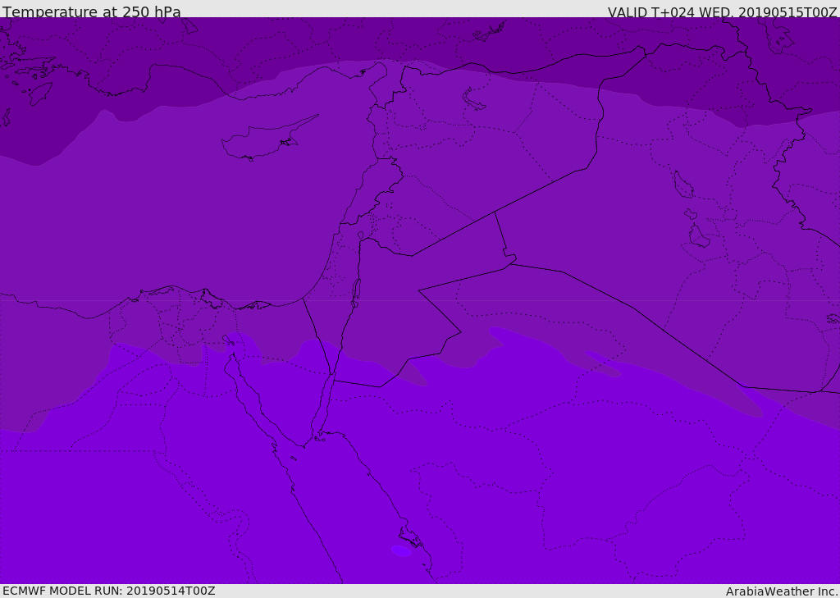Image resolution: width=840 pixels, height=598 pixels.
Task: Click the ECMWF MODEL RUN label
Action: [109, 591]
